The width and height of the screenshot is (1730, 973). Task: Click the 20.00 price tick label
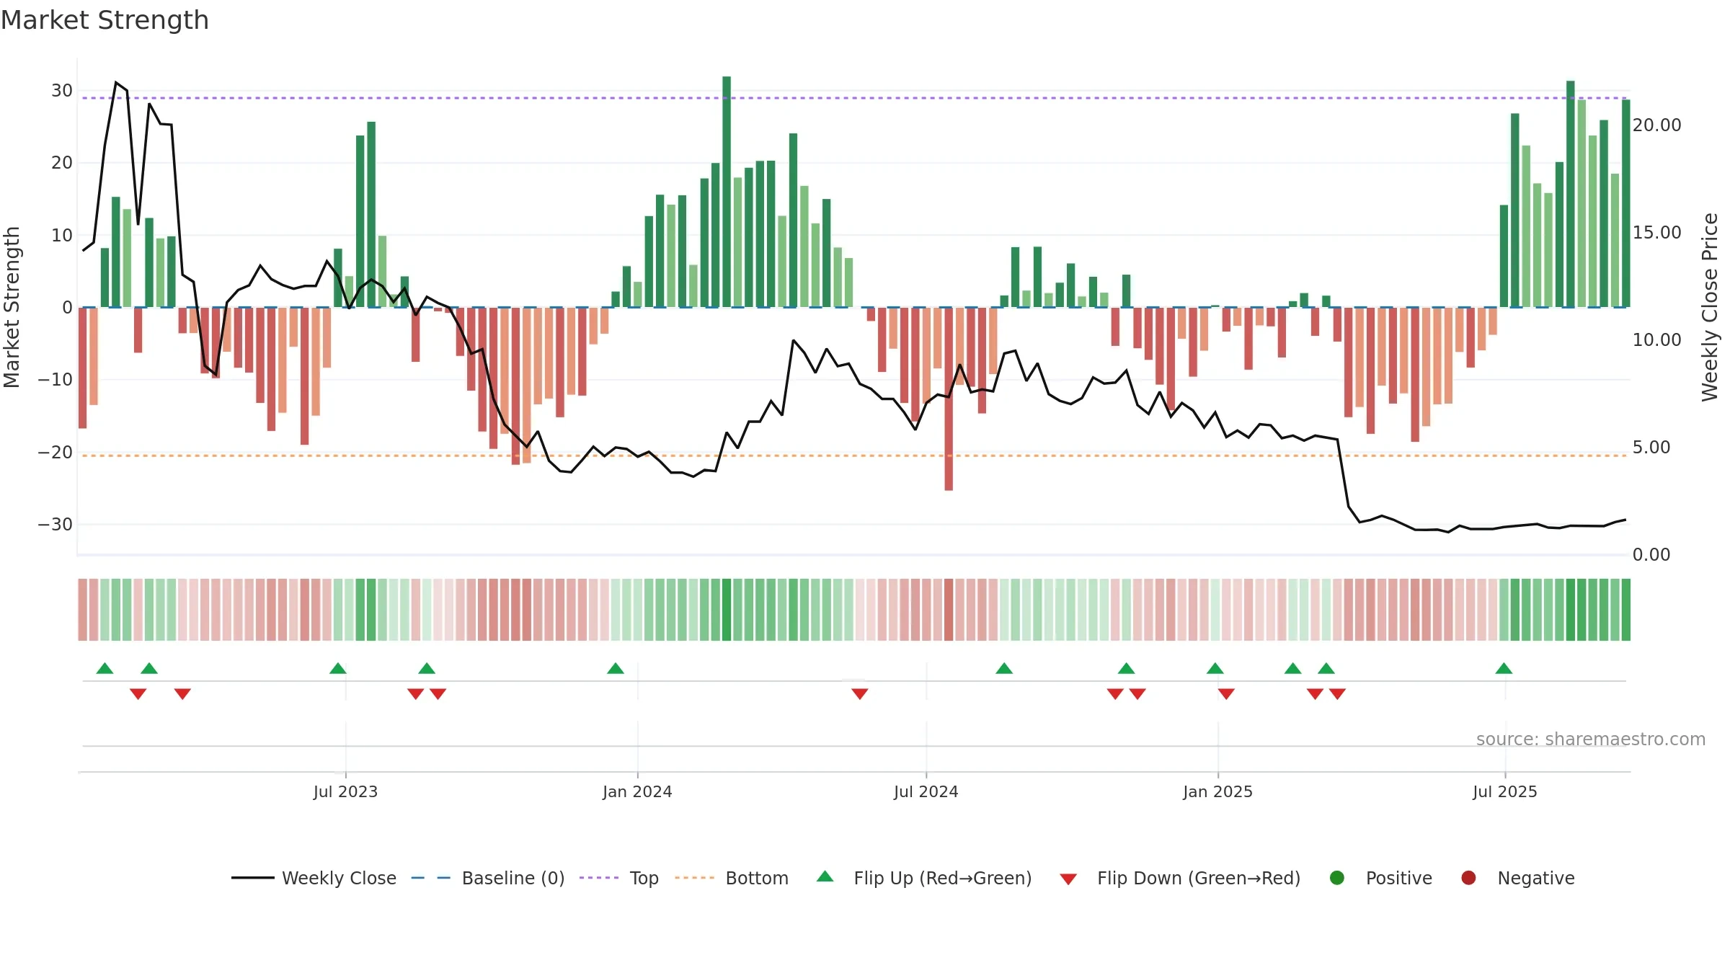(x=1656, y=125)
